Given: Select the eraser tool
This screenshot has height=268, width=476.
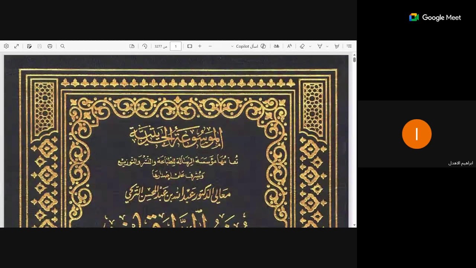Looking at the screenshot, I should (302, 46).
